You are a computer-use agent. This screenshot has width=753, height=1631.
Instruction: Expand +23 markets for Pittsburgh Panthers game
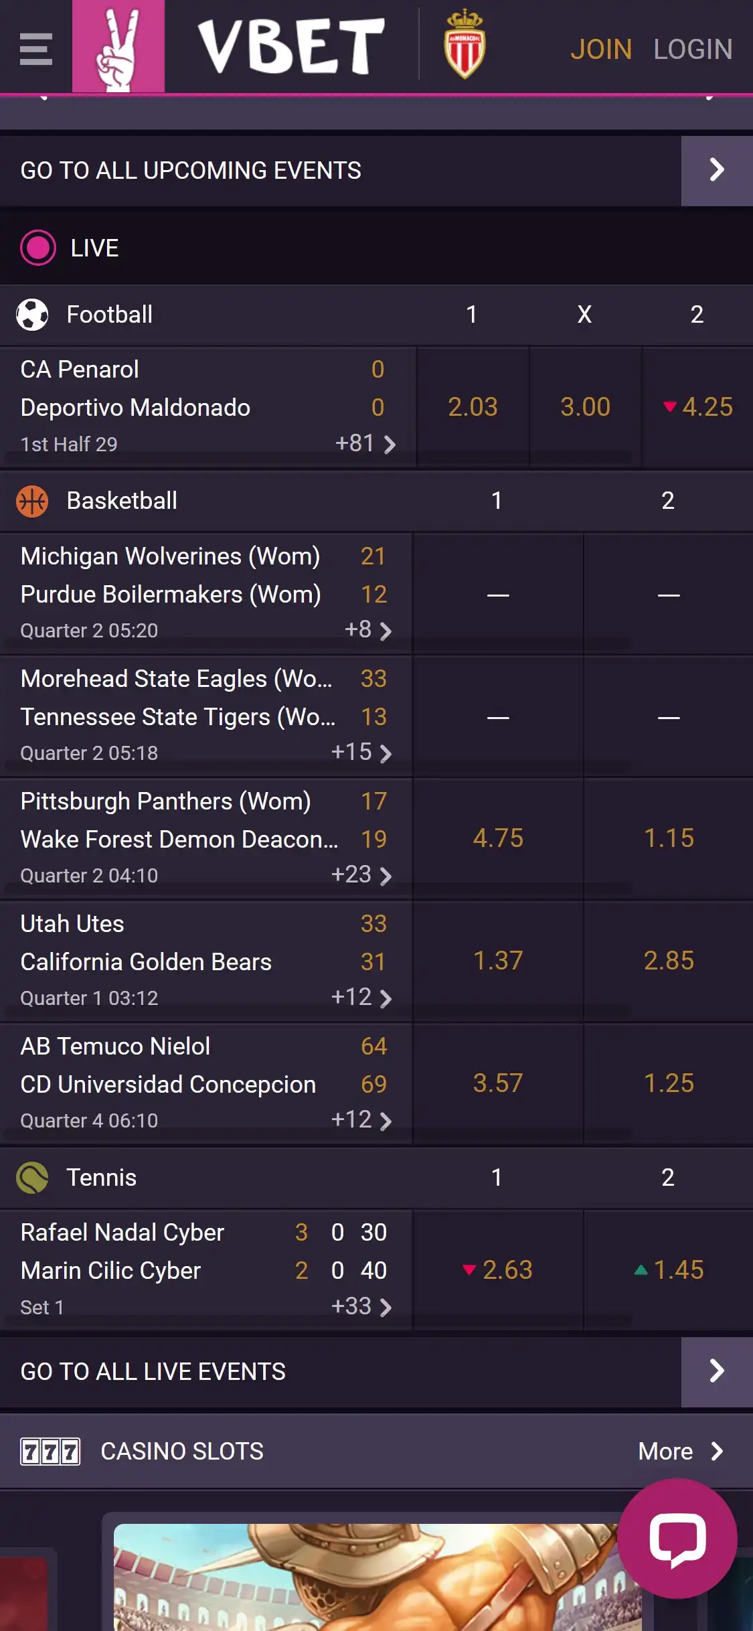361,875
